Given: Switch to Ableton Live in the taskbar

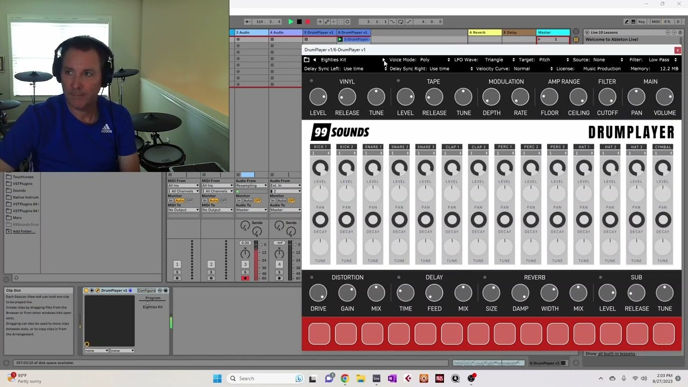Looking at the screenshot, I should (x=376, y=378).
